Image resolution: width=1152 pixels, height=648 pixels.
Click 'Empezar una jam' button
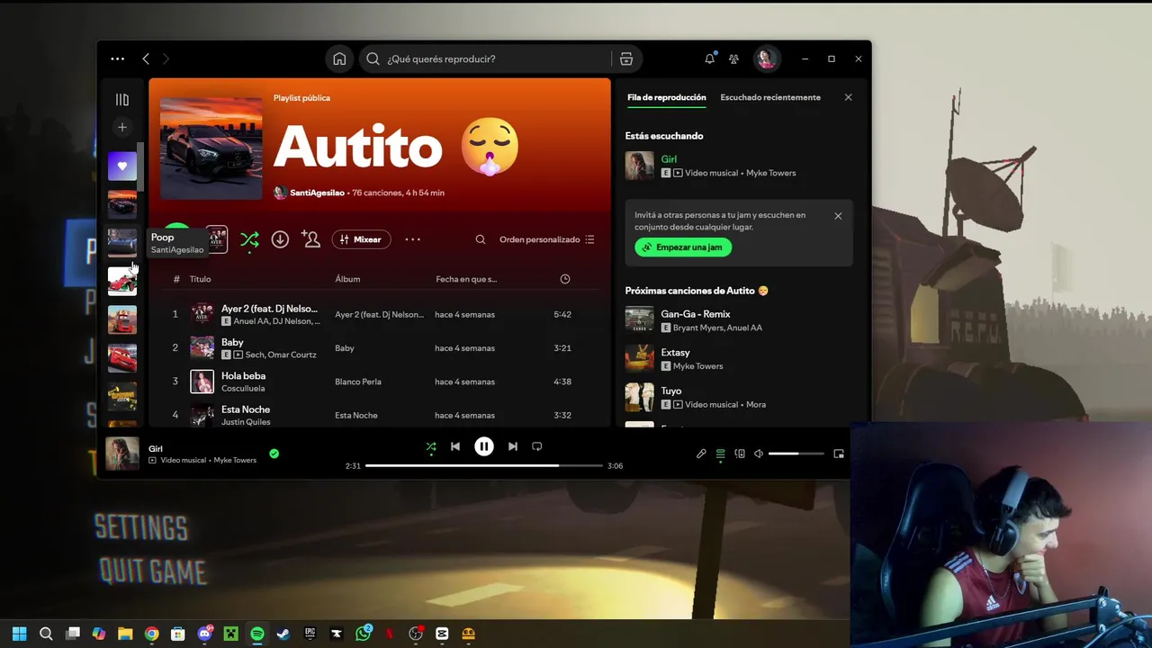tap(683, 247)
